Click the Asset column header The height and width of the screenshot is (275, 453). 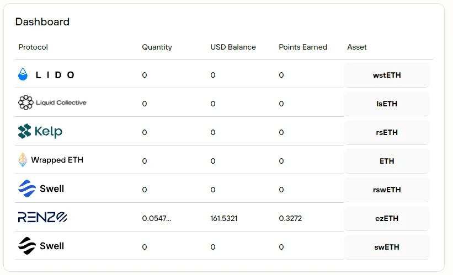click(x=357, y=47)
